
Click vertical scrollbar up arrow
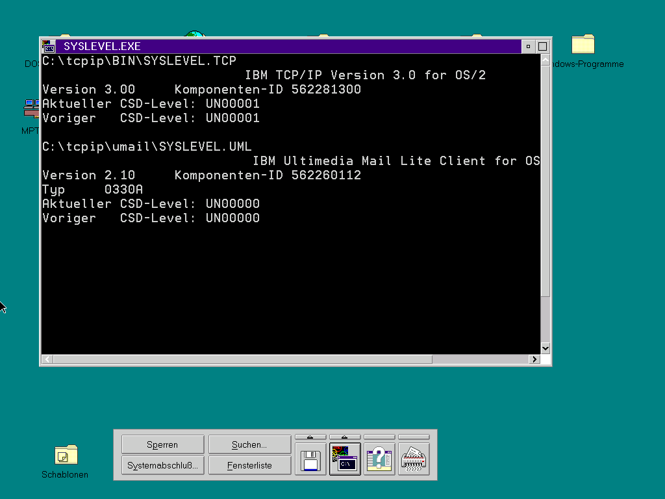(x=546, y=60)
